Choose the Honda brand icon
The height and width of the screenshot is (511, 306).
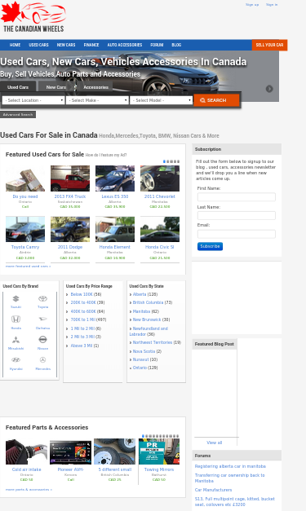click(x=16, y=319)
